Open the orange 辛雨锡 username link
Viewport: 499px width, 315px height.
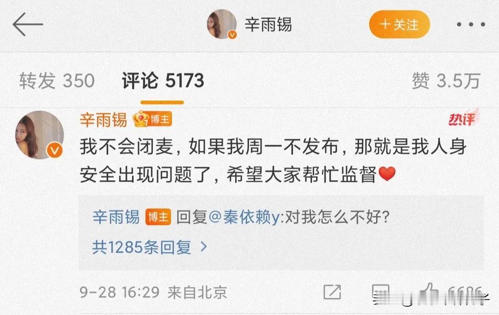pos(103,120)
